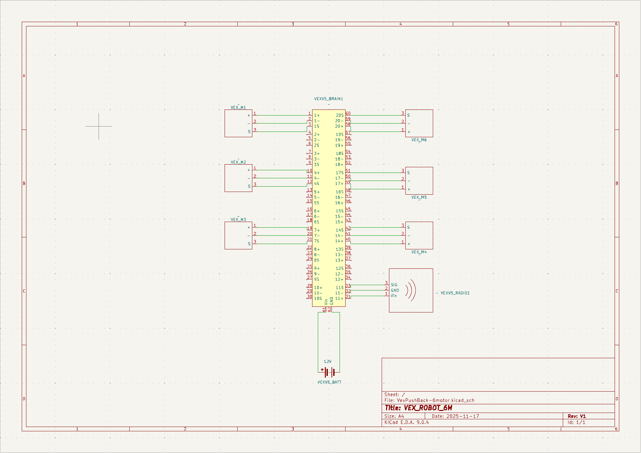The height and width of the screenshot is (453, 641).
Task: Click the GND pin on the radio
Action: coord(395,290)
